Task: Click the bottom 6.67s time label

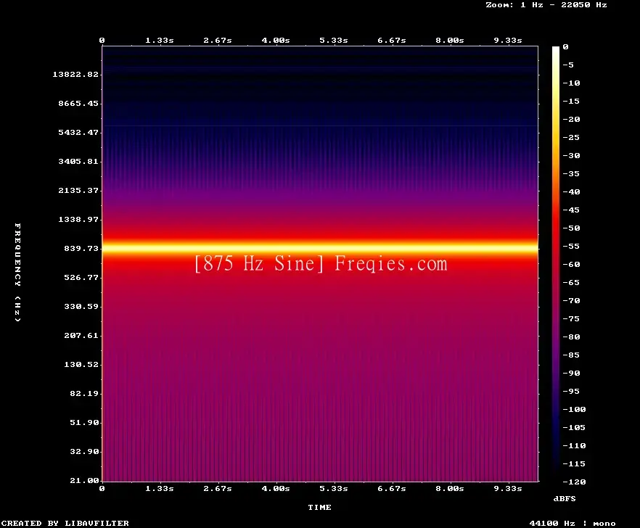Action: click(x=391, y=488)
